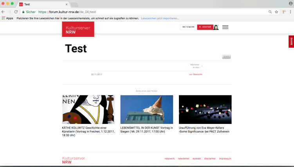Open the impressum footer link
The width and height of the screenshot is (294, 167).
click(x=225, y=159)
